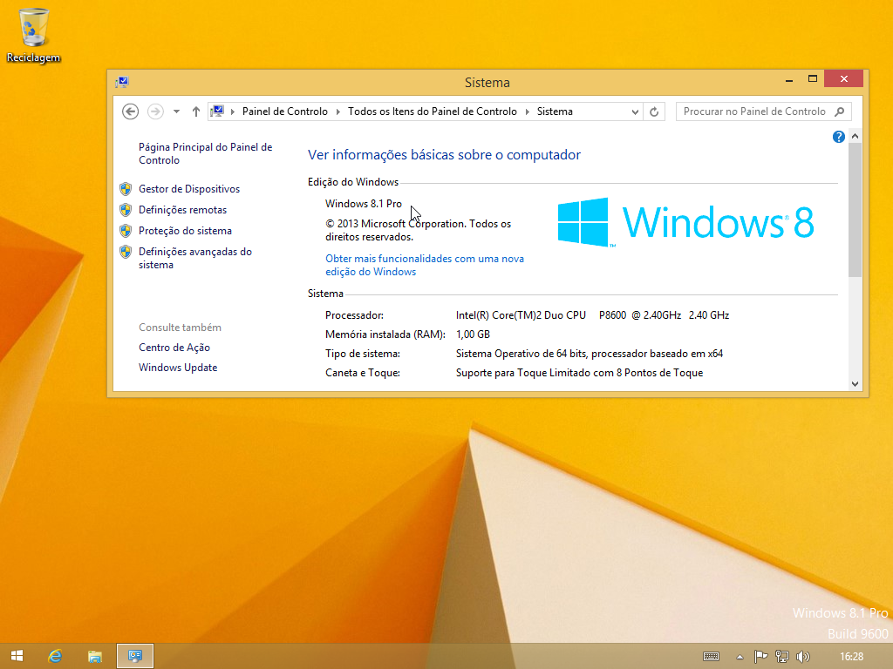This screenshot has width=893, height=669.
Task: Click the volume speaker tray icon
Action: [803, 657]
